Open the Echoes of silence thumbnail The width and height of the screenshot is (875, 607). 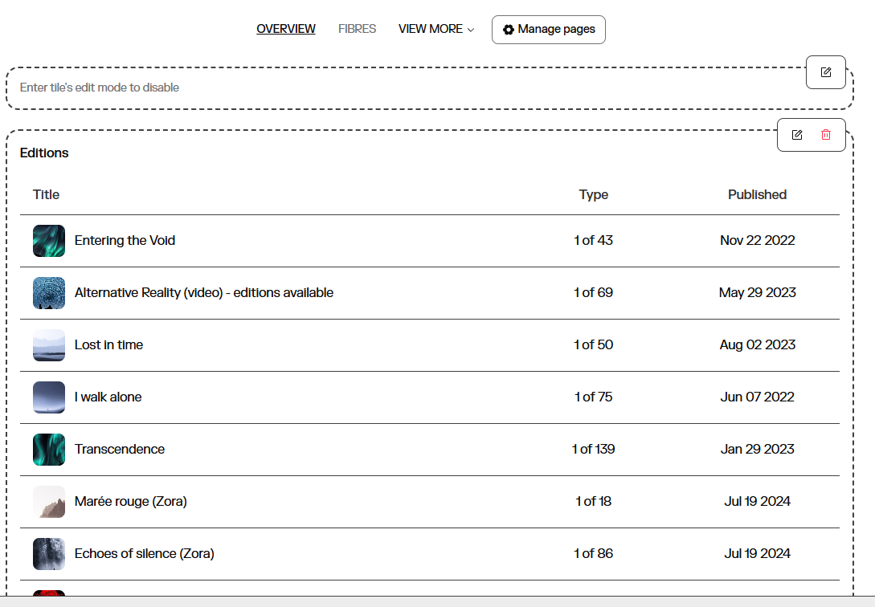[x=49, y=554]
